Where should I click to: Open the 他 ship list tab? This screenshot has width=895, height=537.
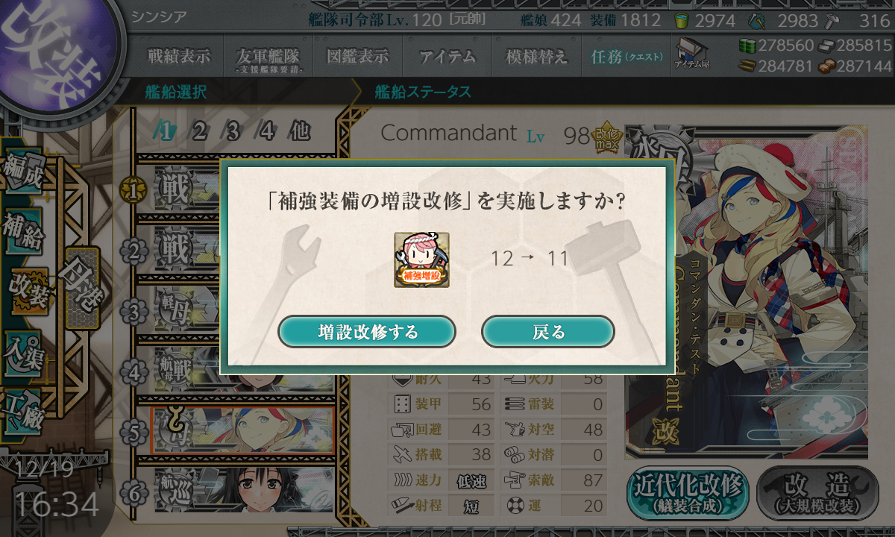tap(300, 131)
